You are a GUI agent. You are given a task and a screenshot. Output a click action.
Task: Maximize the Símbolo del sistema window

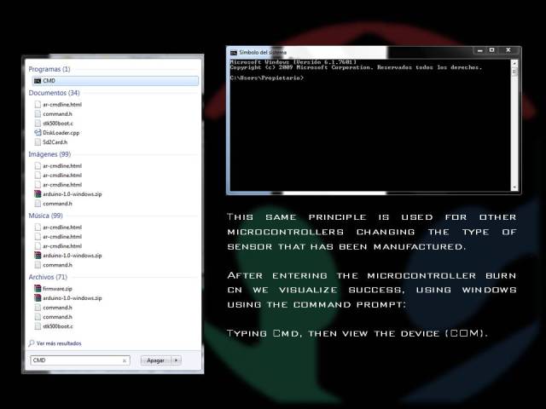tap(491, 50)
